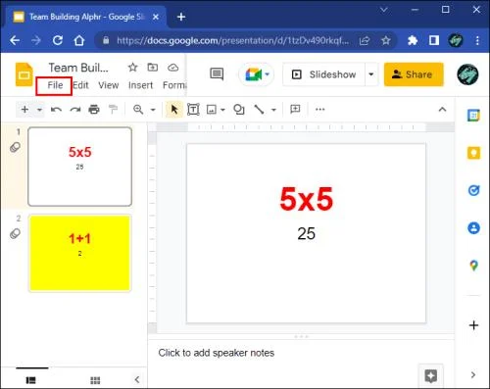Open Google Maps side panel

[473, 266]
